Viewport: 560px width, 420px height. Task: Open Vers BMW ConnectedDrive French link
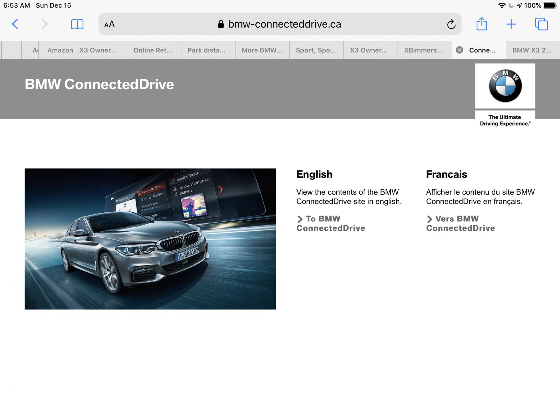pyautogui.click(x=461, y=223)
